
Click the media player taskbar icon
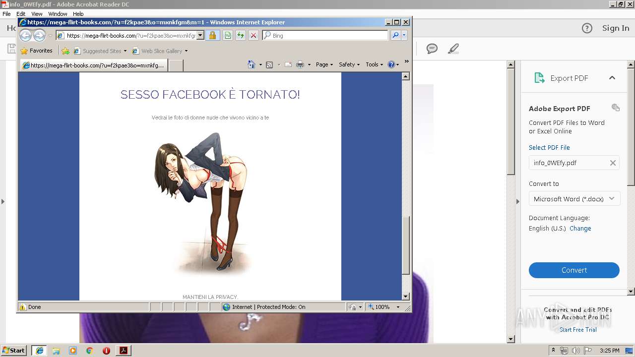click(x=73, y=351)
